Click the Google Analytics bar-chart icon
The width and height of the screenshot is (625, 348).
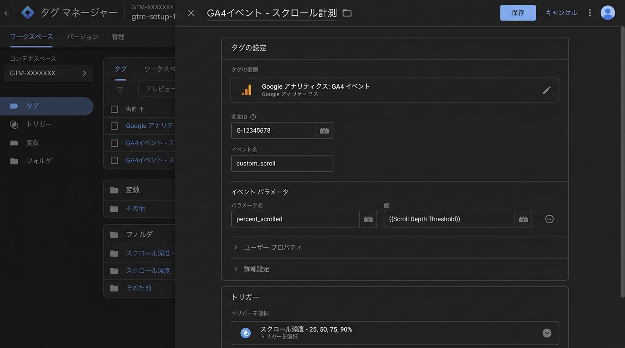click(247, 90)
